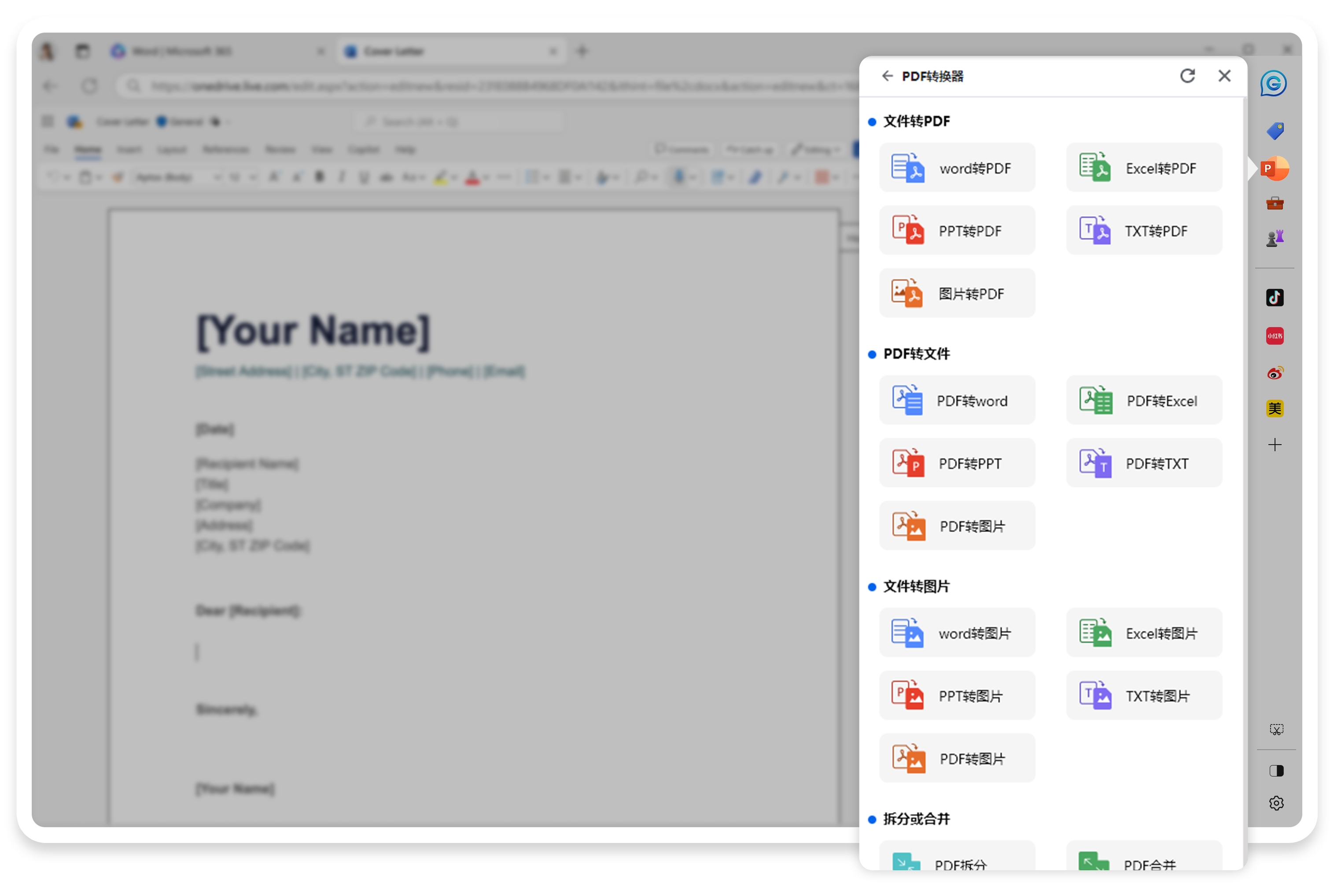Open the word转PDF converter
Screen dimensions: 1334x887
click(957, 168)
